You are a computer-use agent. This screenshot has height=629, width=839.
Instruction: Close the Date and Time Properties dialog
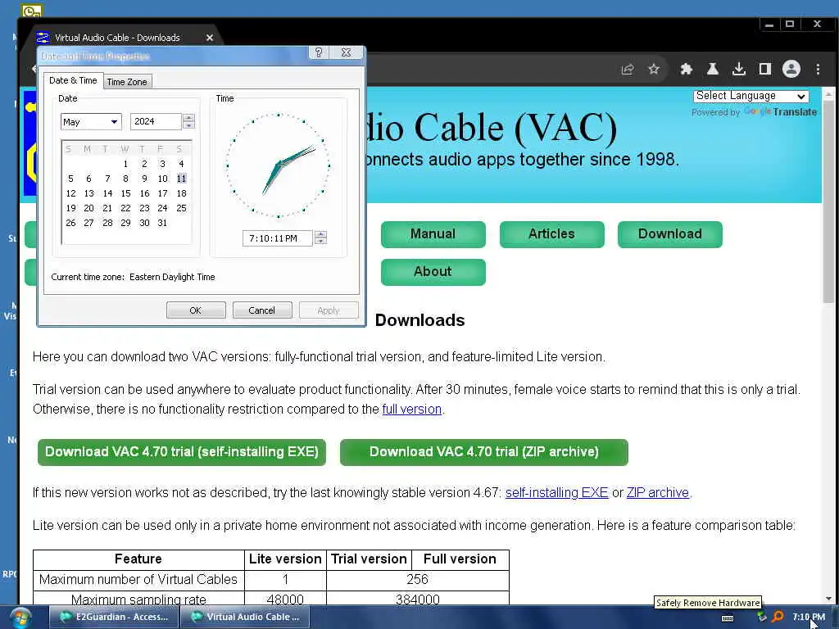(x=347, y=52)
